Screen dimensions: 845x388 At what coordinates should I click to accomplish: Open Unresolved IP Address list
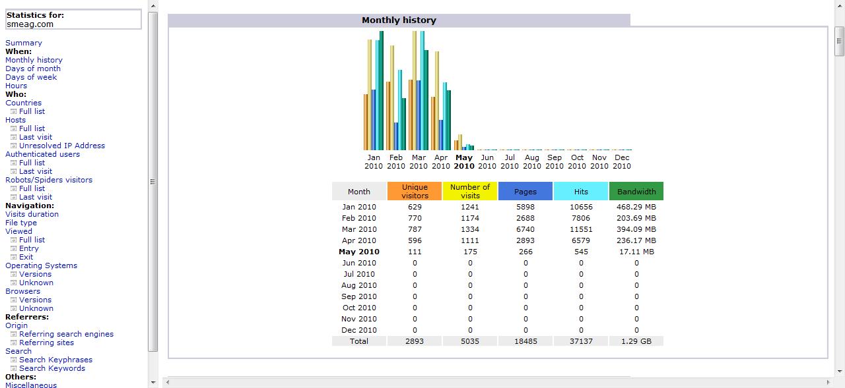(62, 146)
